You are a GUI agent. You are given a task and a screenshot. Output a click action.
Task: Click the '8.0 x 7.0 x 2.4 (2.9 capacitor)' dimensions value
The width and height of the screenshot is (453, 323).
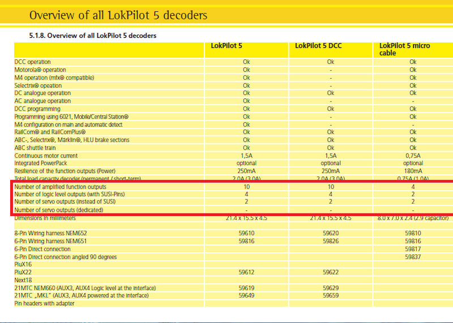(x=413, y=218)
